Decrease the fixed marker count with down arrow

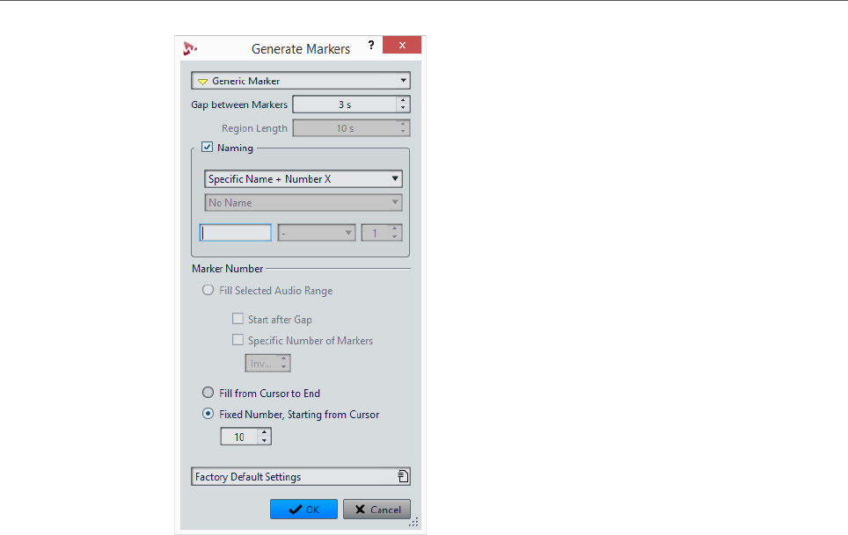[265, 440]
